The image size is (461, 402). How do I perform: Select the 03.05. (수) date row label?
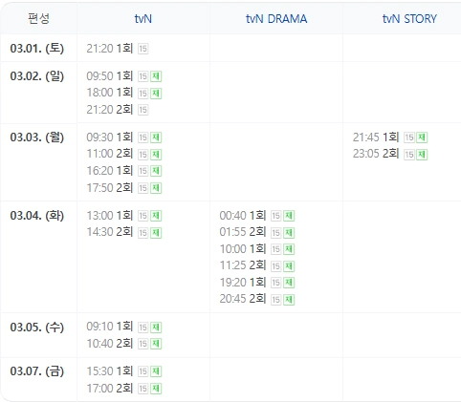pos(37,327)
